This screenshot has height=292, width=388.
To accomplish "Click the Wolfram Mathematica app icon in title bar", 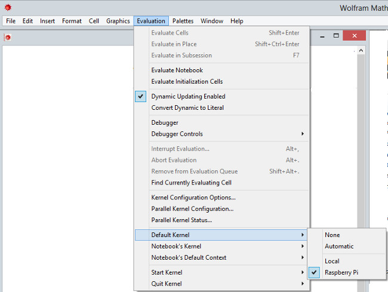I will click(x=8, y=8).
